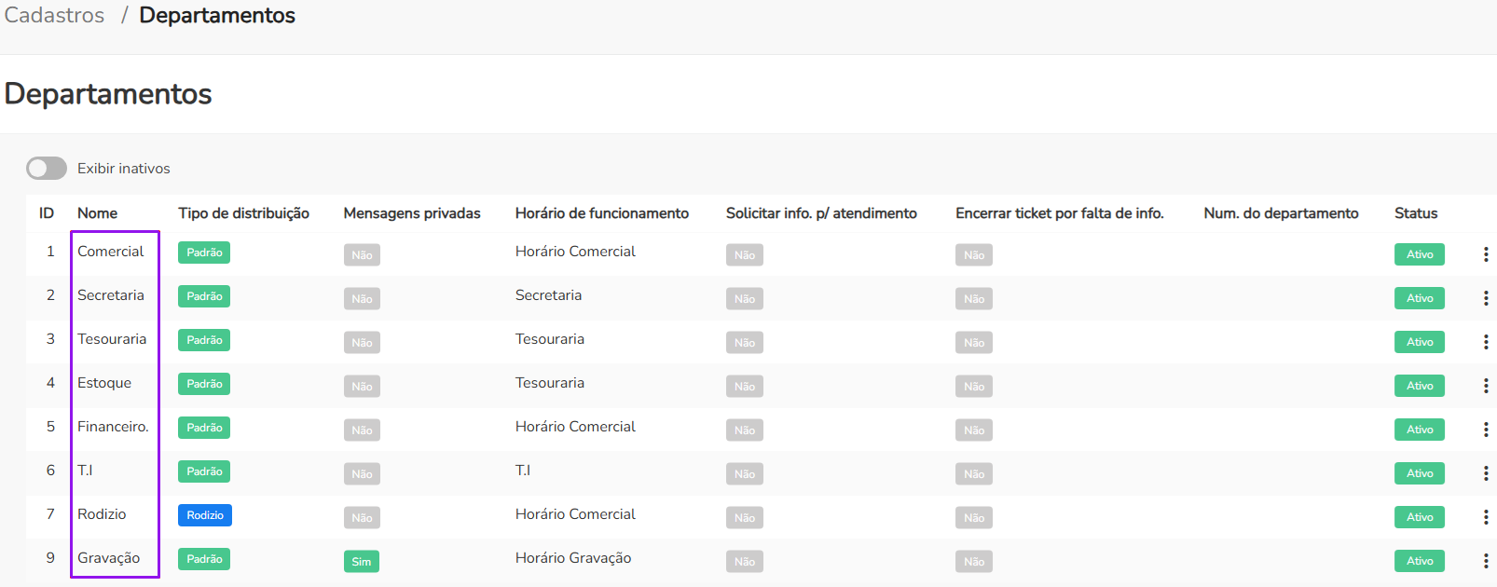Image resolution: width=1497 pixels, height=587 pixels.
Task: Click the Horário Gravação schedule cell
Action: [x=572, y=558]
